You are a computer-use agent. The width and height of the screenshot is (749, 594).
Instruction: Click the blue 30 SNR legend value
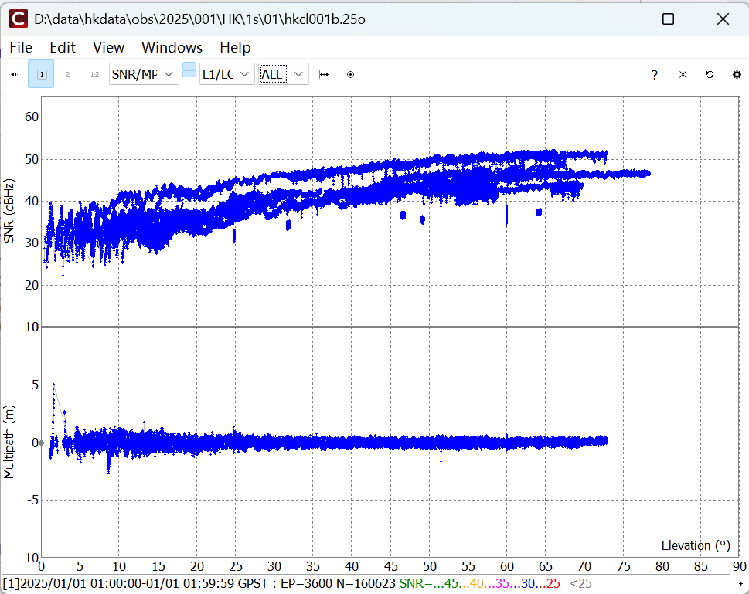point(528,583)
